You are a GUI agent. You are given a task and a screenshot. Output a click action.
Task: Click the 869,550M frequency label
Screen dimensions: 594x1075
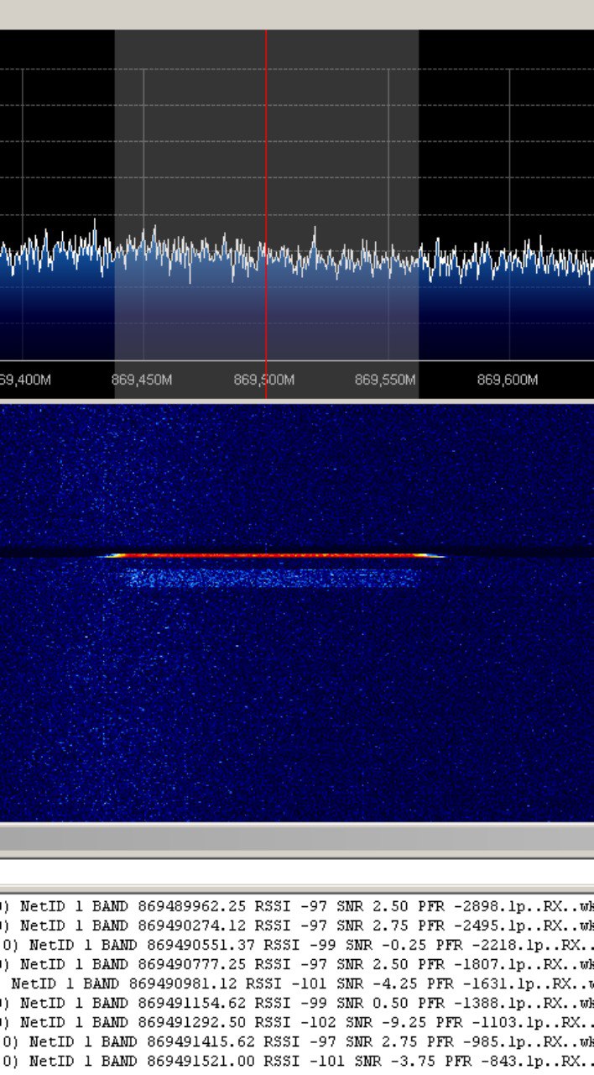(385, 380)
